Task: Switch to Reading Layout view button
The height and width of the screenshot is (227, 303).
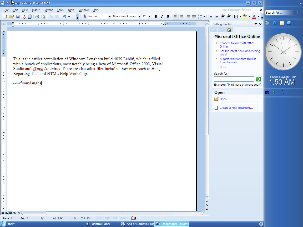Action: click(18, 213)
